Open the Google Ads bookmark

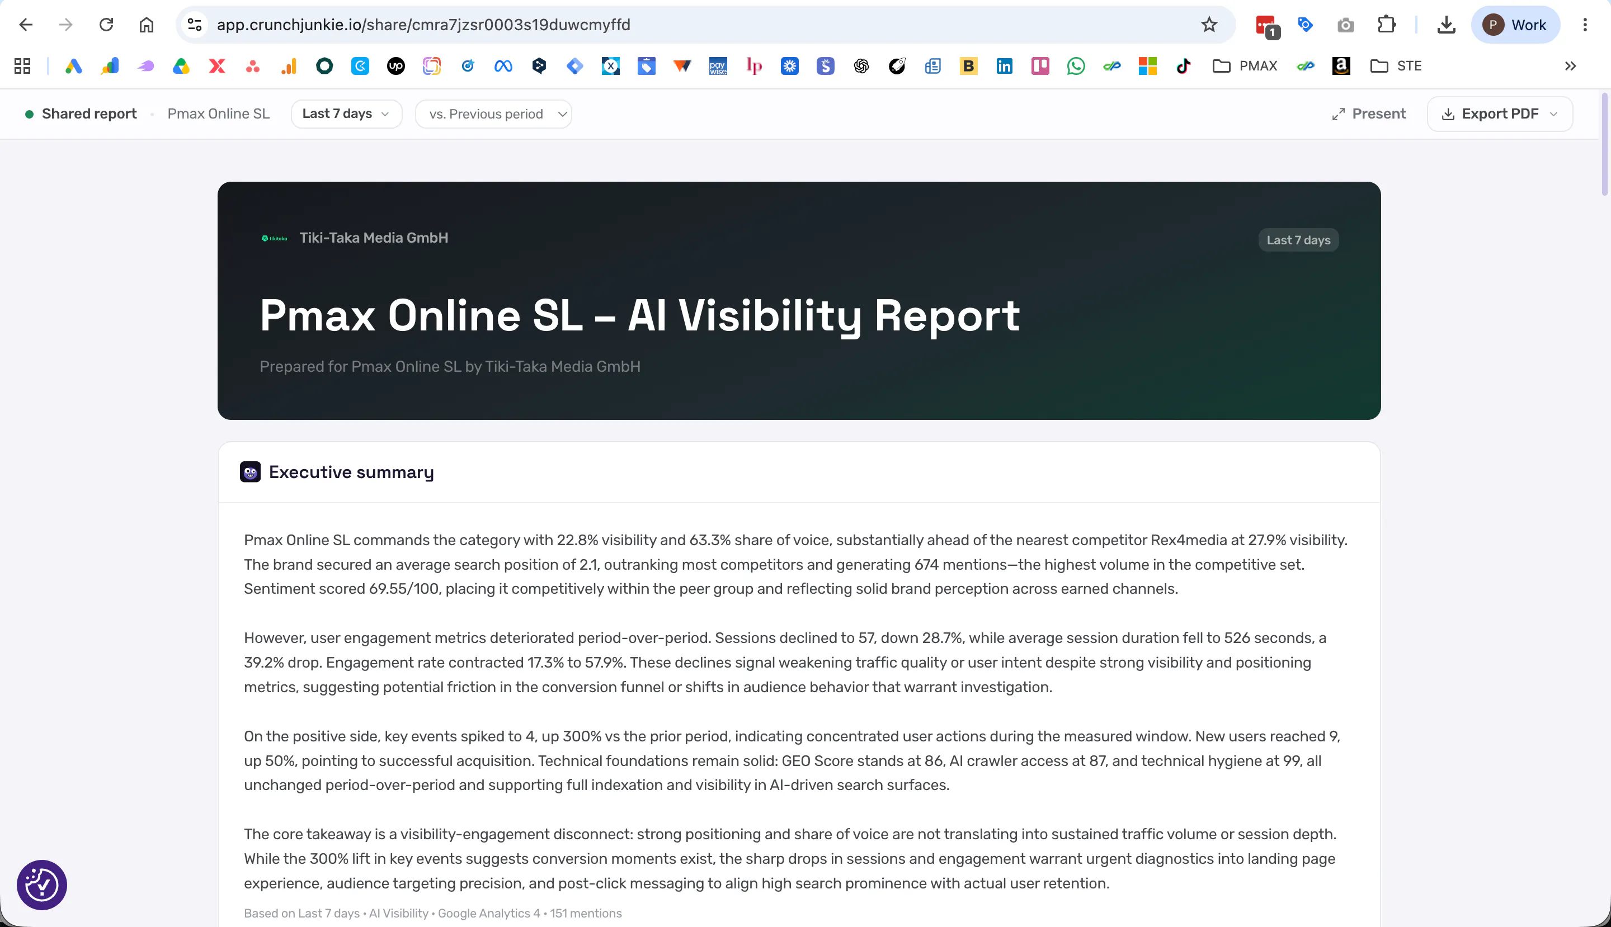click(x=73, y=65)
